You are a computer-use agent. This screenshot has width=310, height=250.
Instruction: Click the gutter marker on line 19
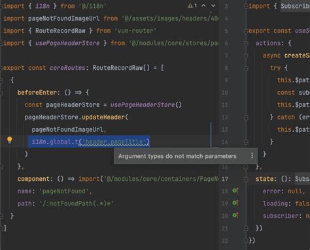(x=235, y=203)
